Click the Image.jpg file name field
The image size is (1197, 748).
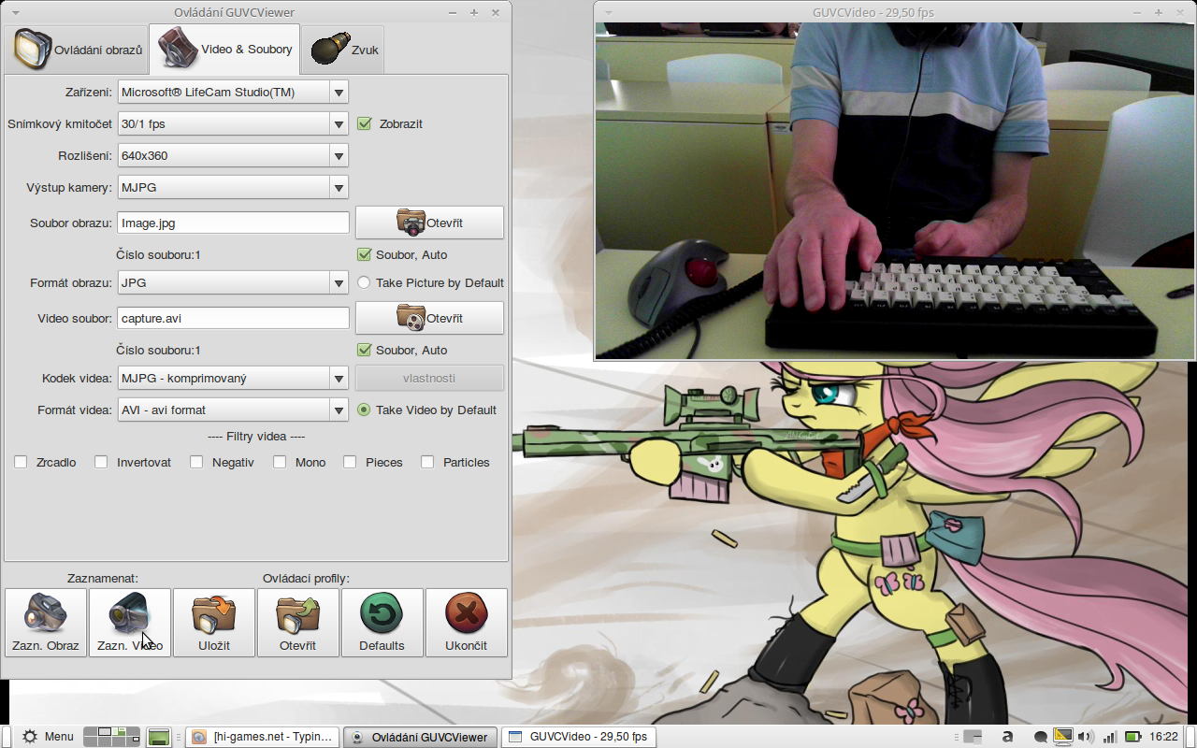tap(233, 223)
